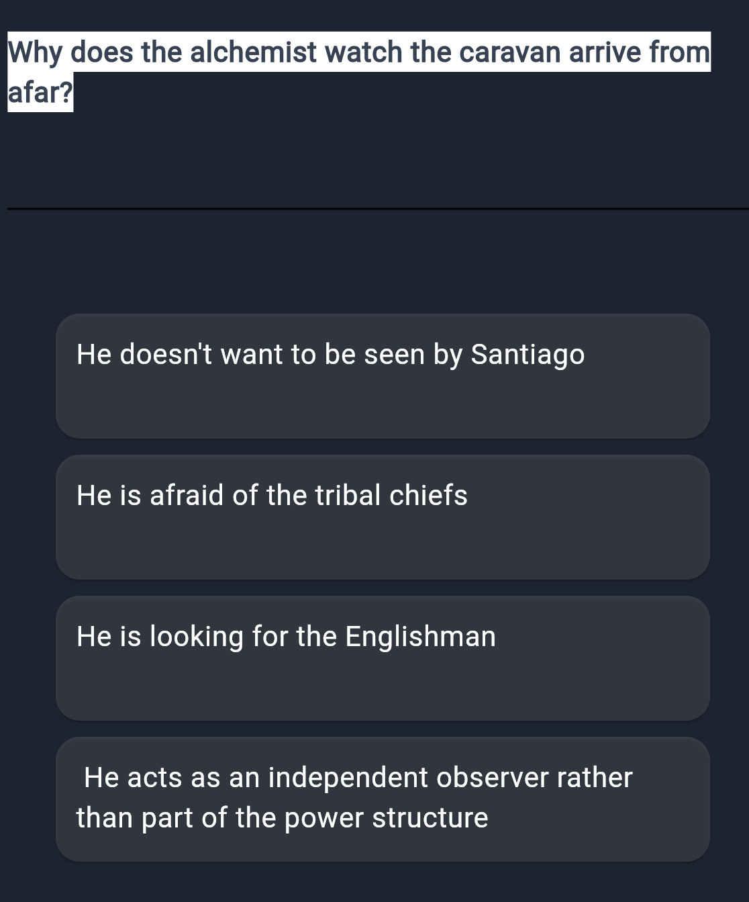This screenshot has height=902, width=749.
Task: Click the horizontal divider below the question
Action: coord(376,209)
